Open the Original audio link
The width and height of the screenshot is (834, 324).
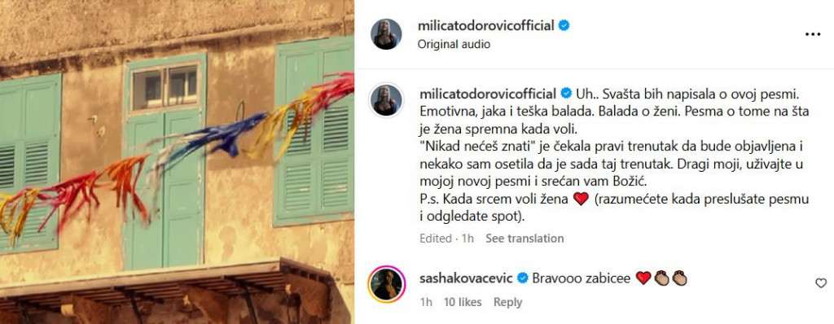454,45
